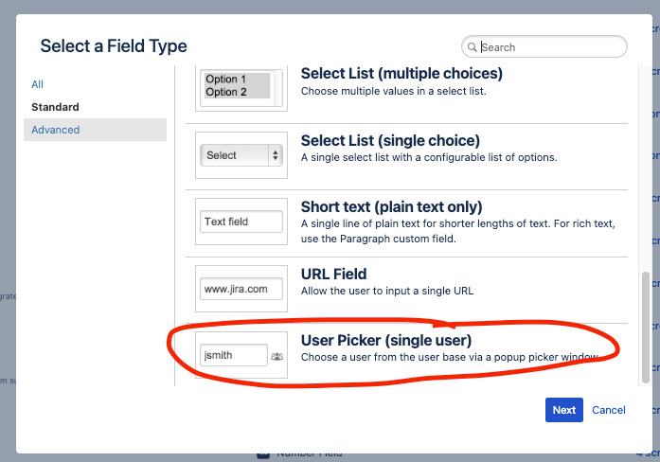Select the jsmith user picker preview
The height and width of the screenshot is (462, 660).
tap(233, 355)
